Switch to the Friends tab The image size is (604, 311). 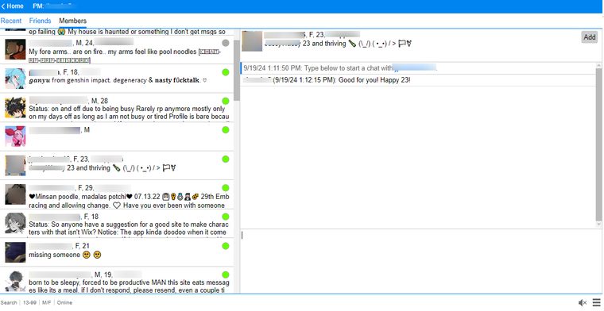tap(40, 21)
